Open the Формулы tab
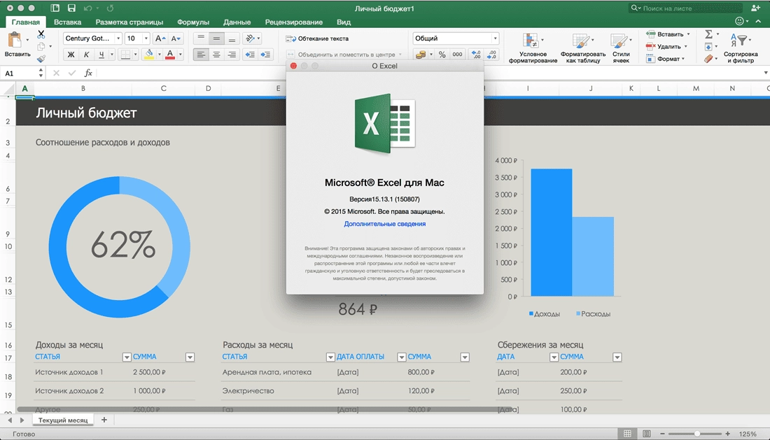770x440 pixels. click(193, 22)
